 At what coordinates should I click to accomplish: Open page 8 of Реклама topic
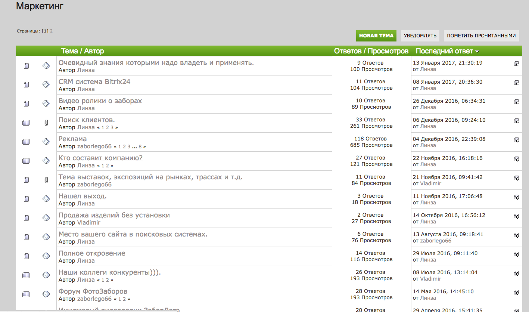[x=140, y=146]
